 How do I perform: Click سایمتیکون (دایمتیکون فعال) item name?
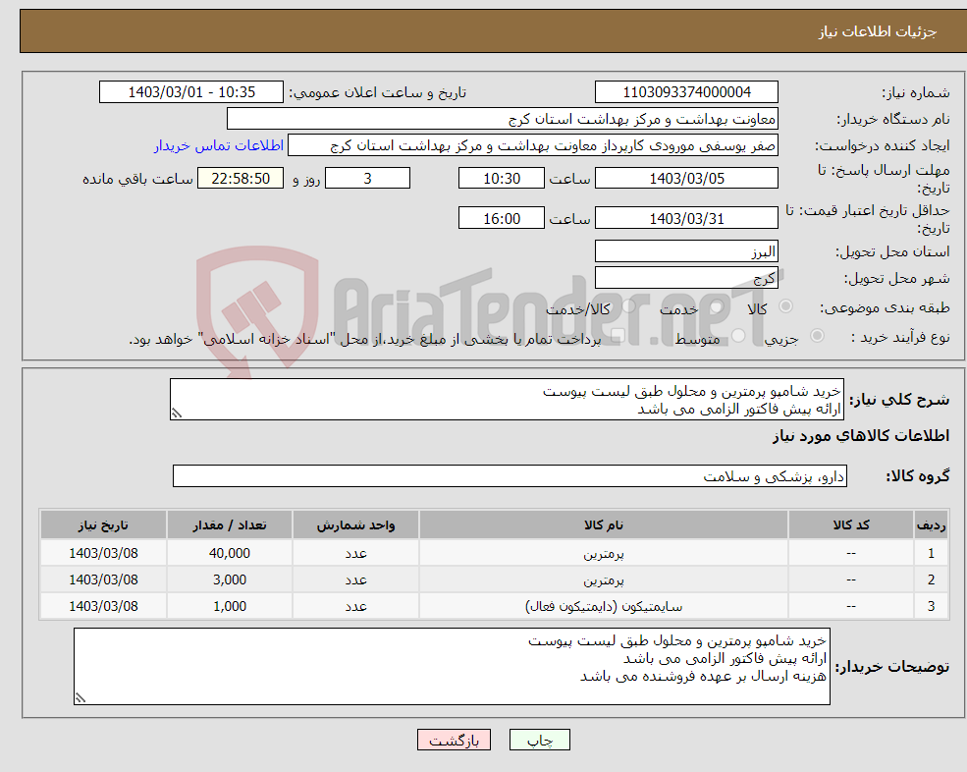[x=604, y=607]
